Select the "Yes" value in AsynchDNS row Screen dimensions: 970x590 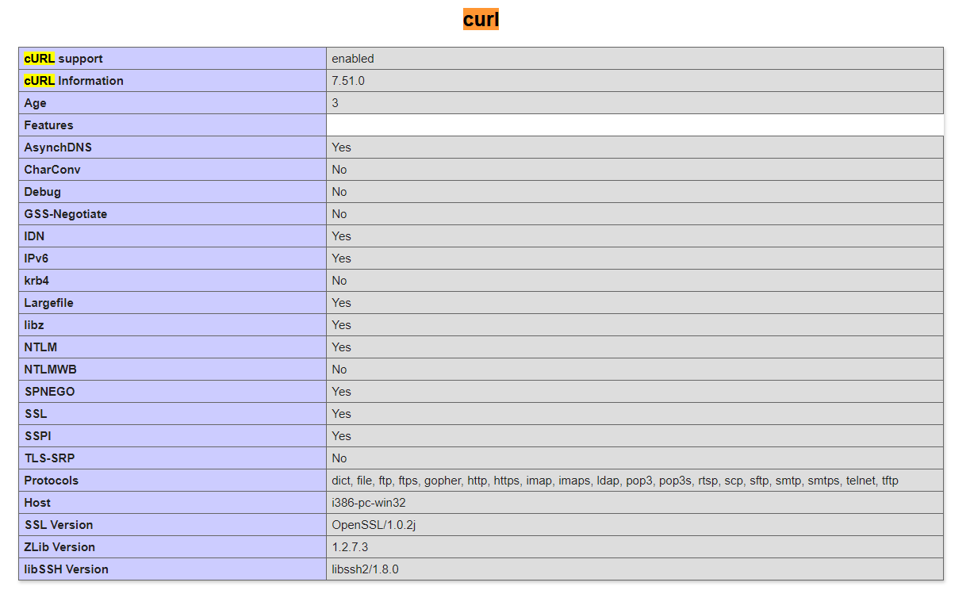tap(341, 147)
